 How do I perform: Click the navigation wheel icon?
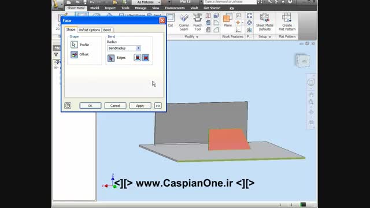tap(311, 82)
